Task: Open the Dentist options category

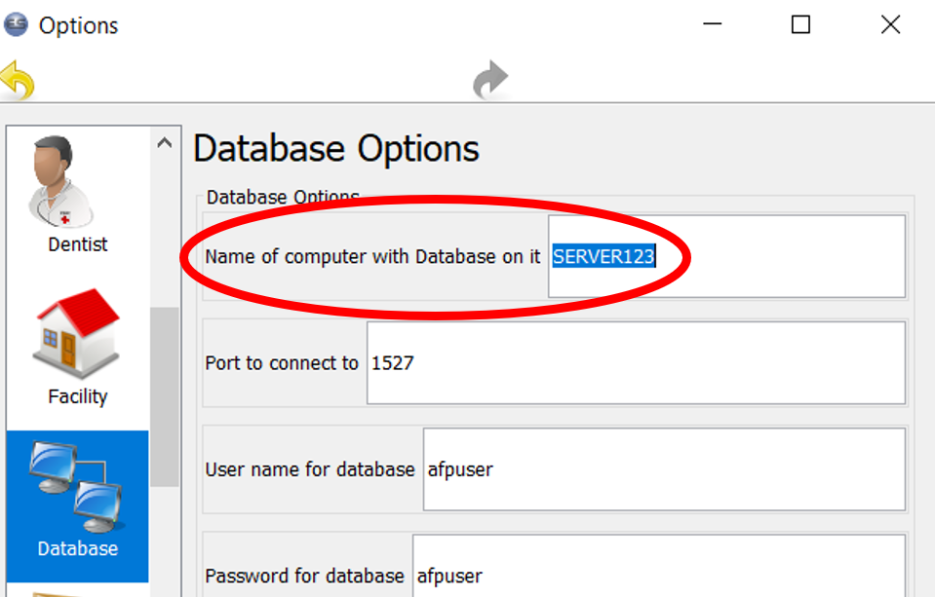Action: click(77, 195)
